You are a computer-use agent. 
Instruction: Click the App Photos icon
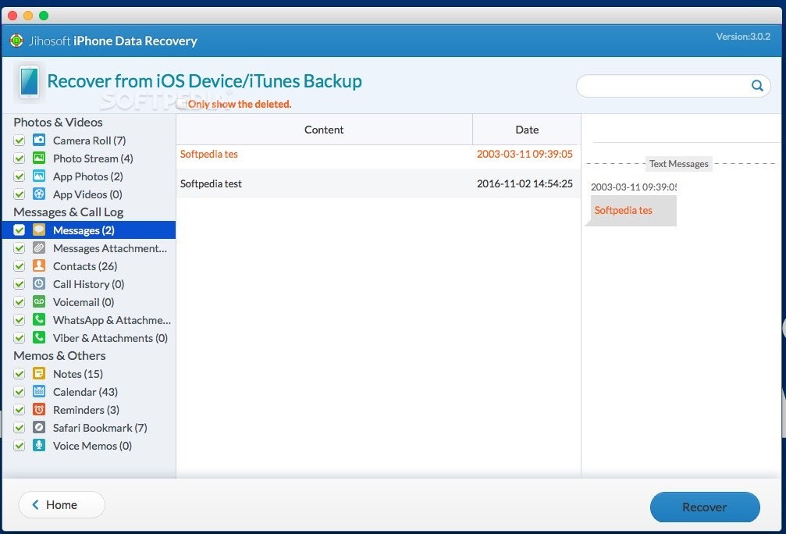(39, 176)
